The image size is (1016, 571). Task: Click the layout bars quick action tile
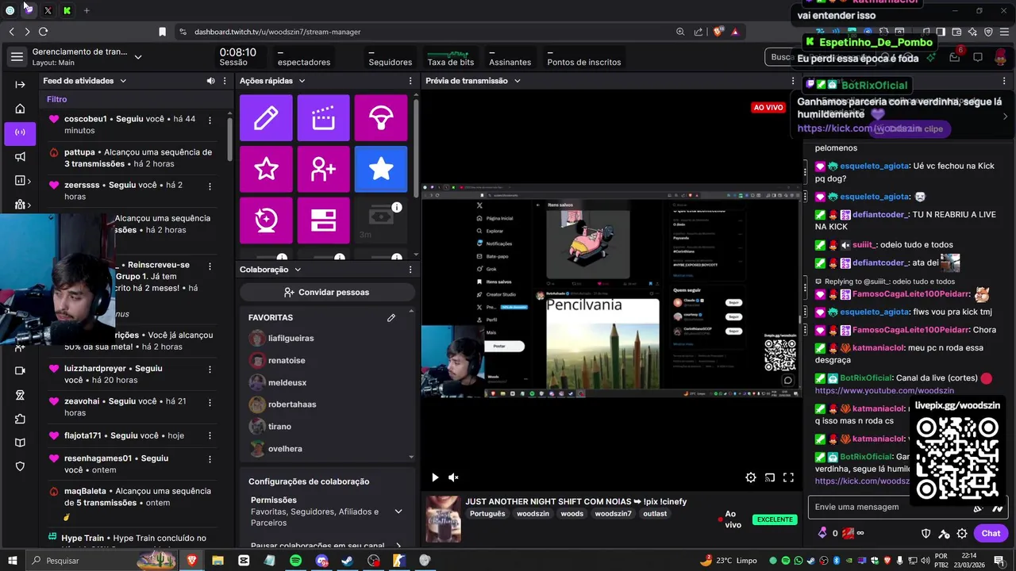(323, 220)
